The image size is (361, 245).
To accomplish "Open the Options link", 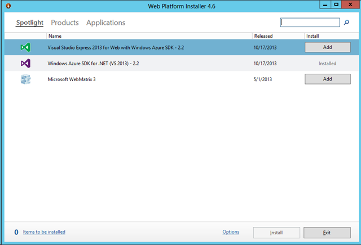I will coord(231,232).
